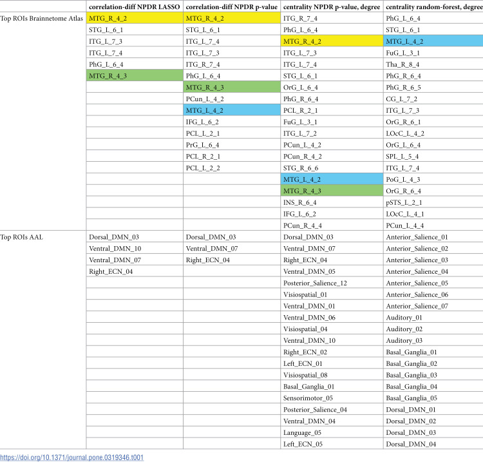Select the correlation-diff NPDR LASSO header
This screenshot has width=483, height=462.
pyautogui.click(x=135, y=7)
